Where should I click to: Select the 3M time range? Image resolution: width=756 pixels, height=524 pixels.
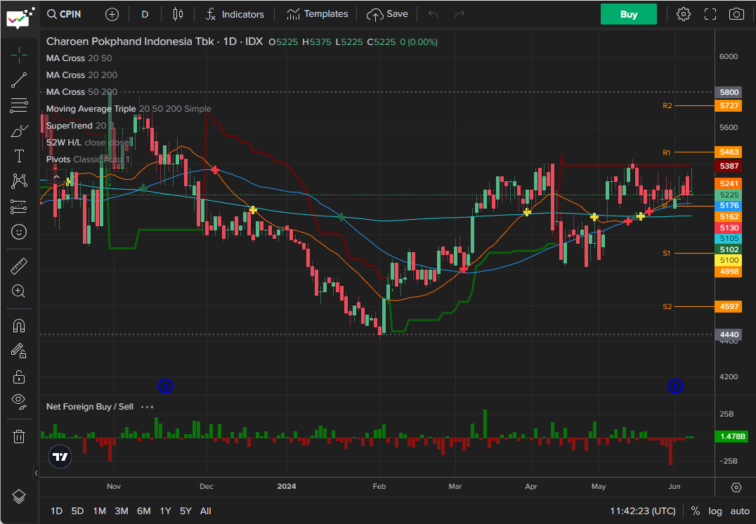pyautogui.click(x=122, y=511)
